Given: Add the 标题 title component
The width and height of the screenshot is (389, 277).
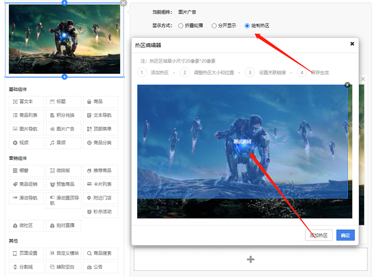Looking at the screenshot, I should (x=64, y=102).
